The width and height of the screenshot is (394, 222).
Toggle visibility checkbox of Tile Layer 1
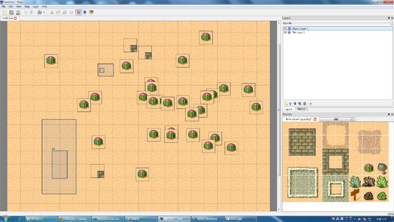(285, 33)
